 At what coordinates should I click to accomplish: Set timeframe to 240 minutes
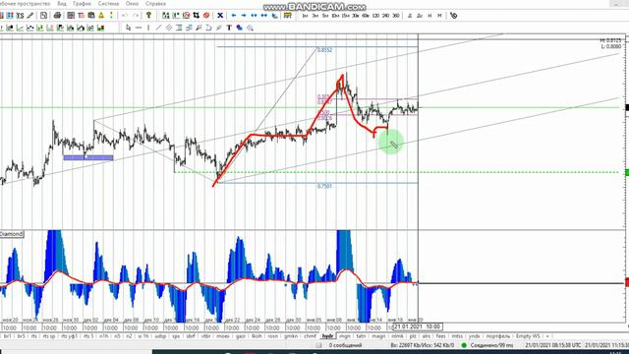tap(385, 16)
